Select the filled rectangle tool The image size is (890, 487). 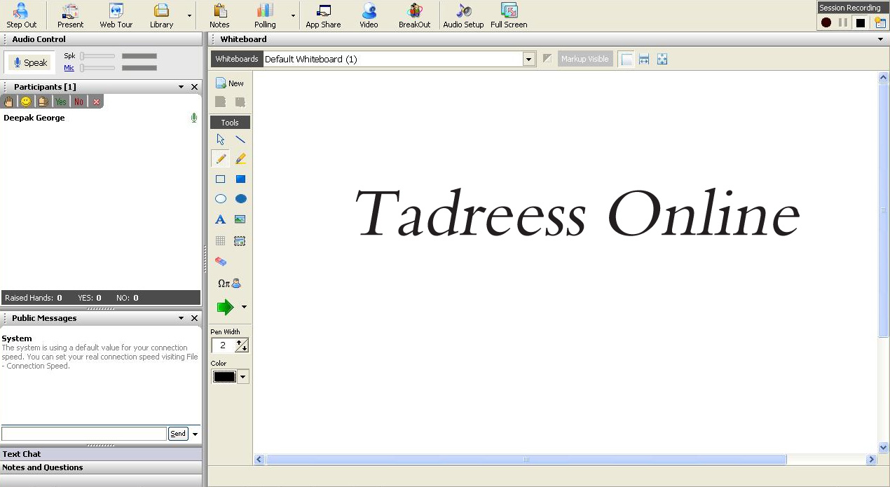(x=240, y=179)
